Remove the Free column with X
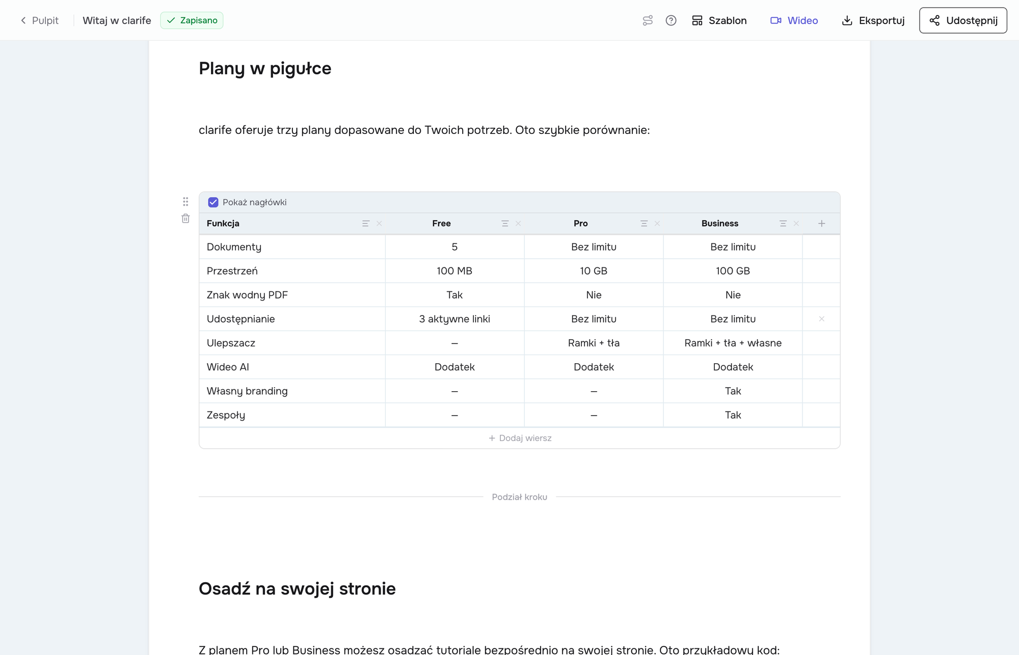Image resolution: width=1019 pixels, height=655 pixels. click(518, 224)
